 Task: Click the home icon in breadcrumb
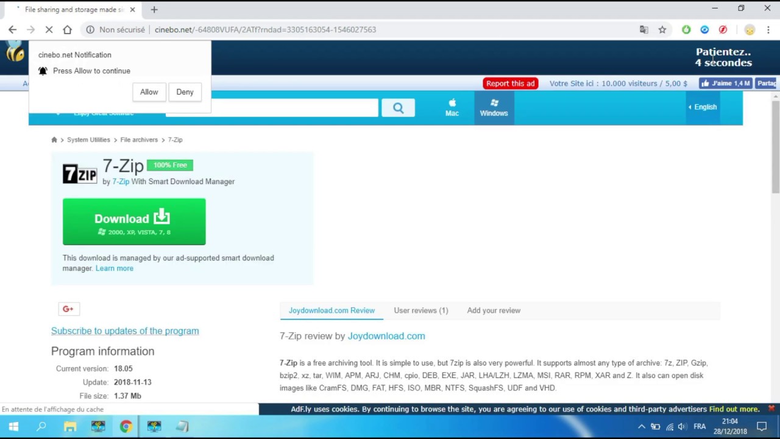pyautogui.click(x=54, y=140)
